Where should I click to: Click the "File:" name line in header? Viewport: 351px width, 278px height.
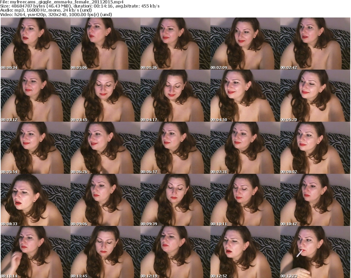(x=62, y=2)
